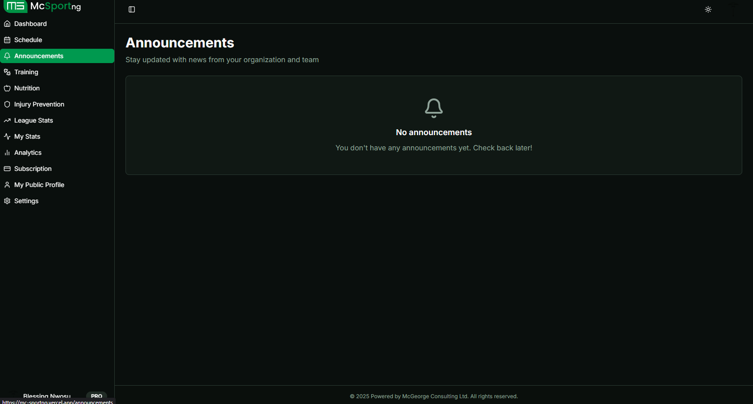
Task: Click the League Stats trend icon
Action: (x=7, y=120)
